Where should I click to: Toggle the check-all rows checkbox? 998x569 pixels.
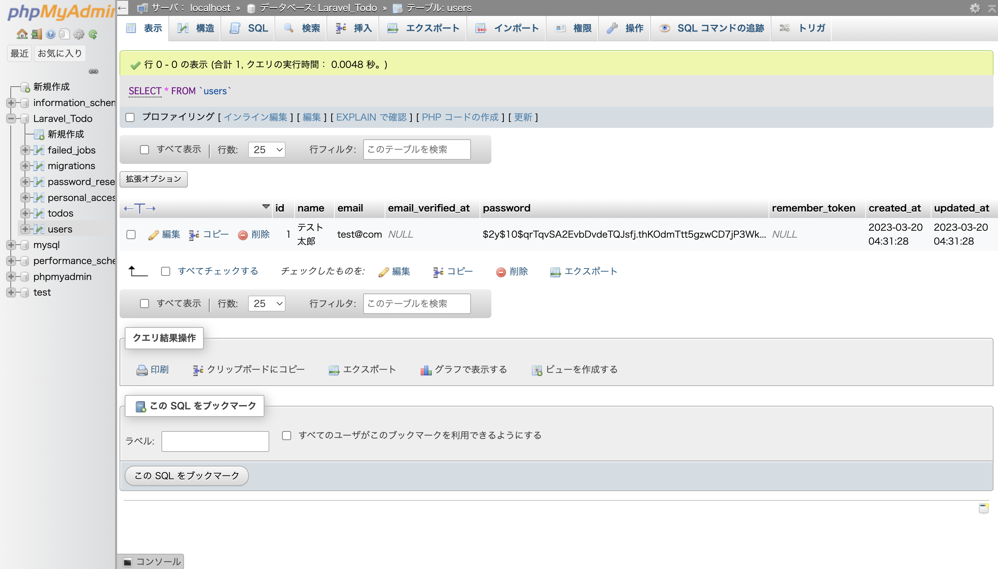click(x=166, y=271)
